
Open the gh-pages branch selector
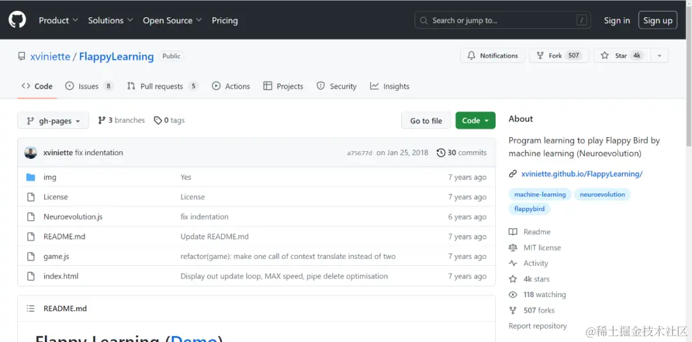[x=53, y=120]
